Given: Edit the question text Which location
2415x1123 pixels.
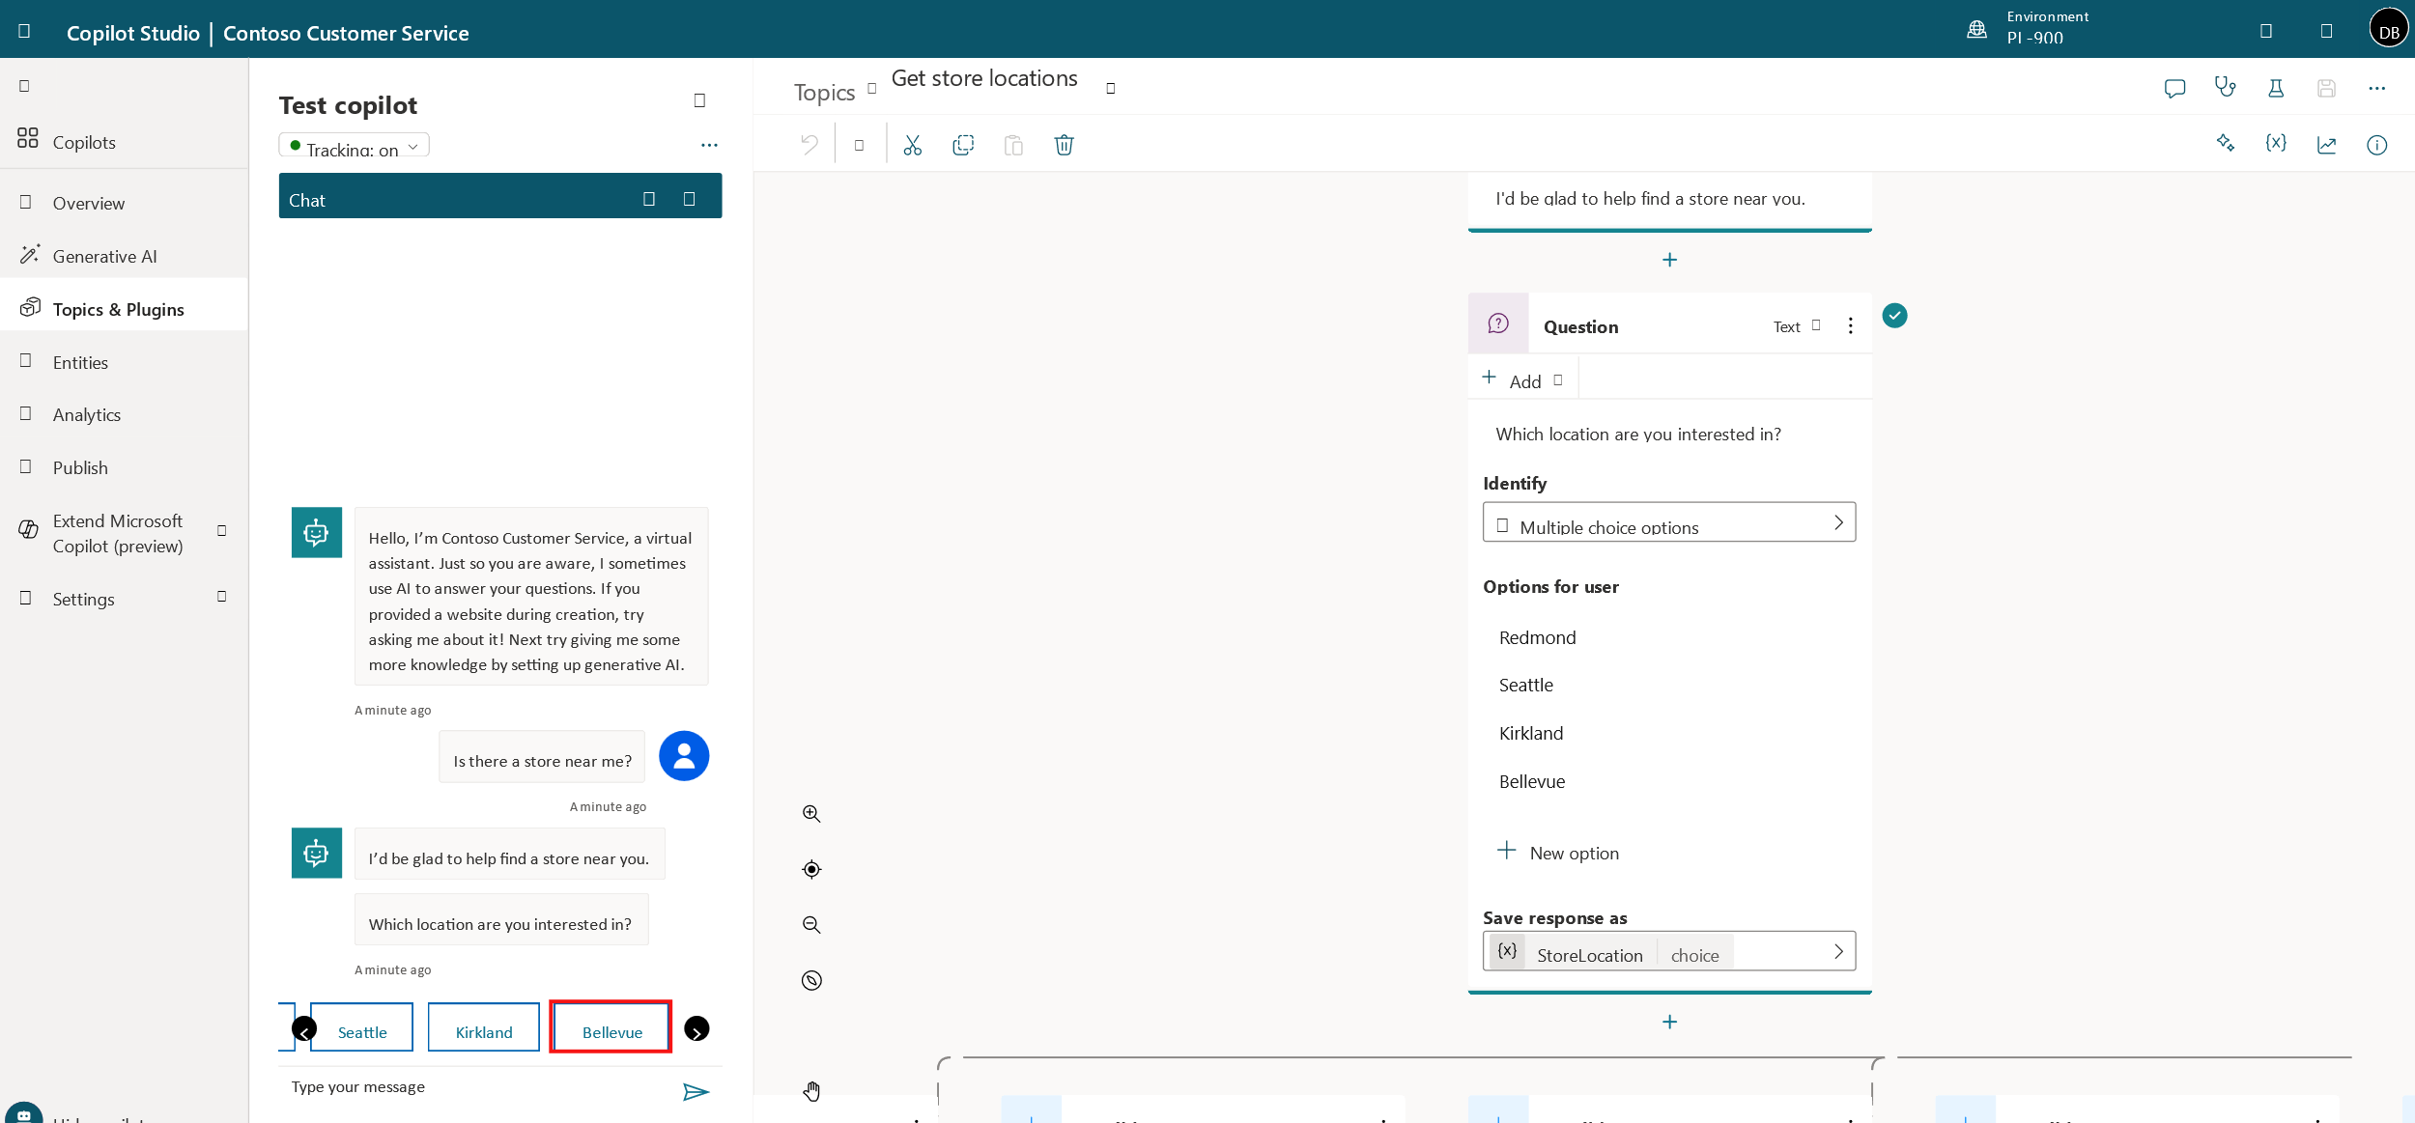Looking at the screenshot, I should 1637,434.
